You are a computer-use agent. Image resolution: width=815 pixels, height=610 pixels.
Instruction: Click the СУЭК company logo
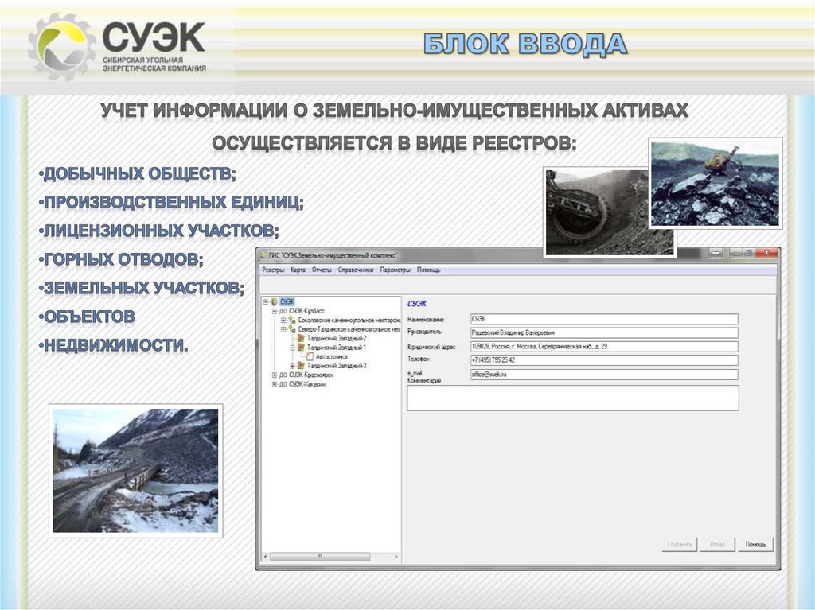(x=118, y=46)
